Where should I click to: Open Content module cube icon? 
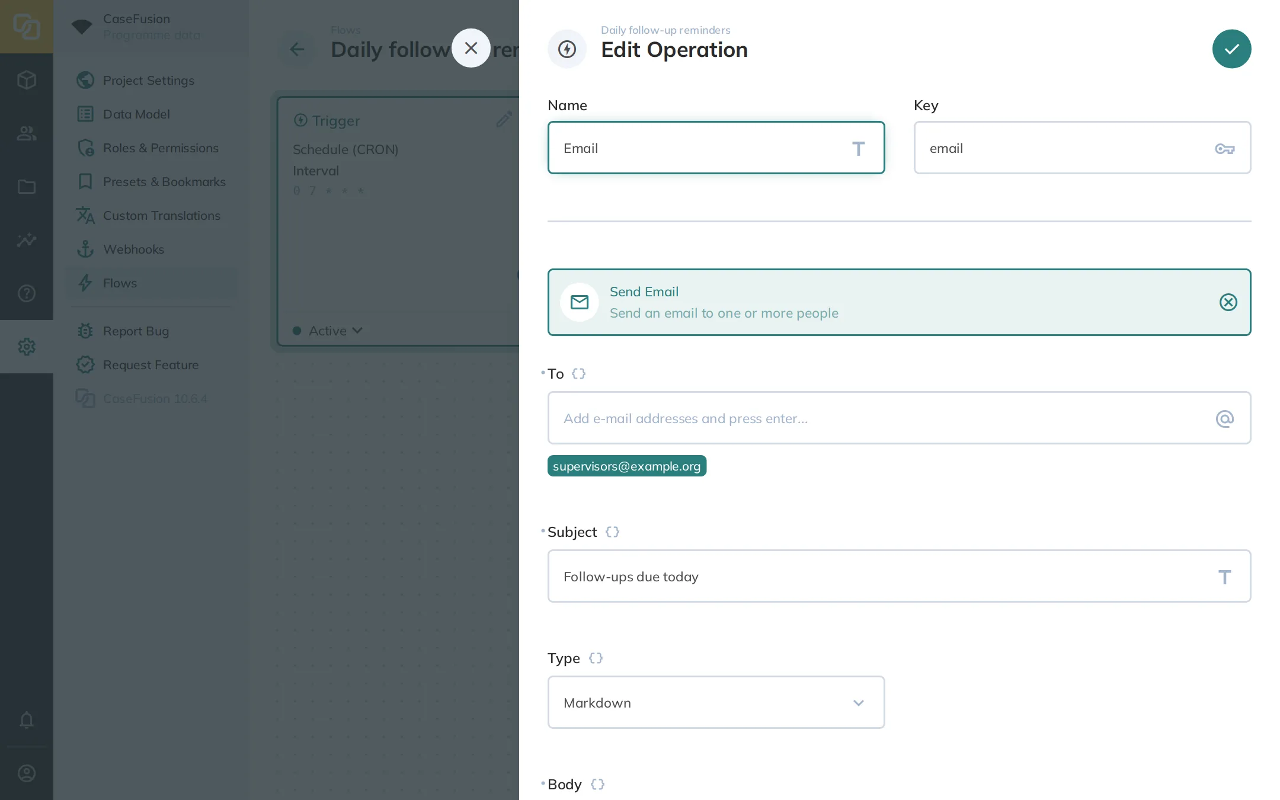click(x=27, y=80)
